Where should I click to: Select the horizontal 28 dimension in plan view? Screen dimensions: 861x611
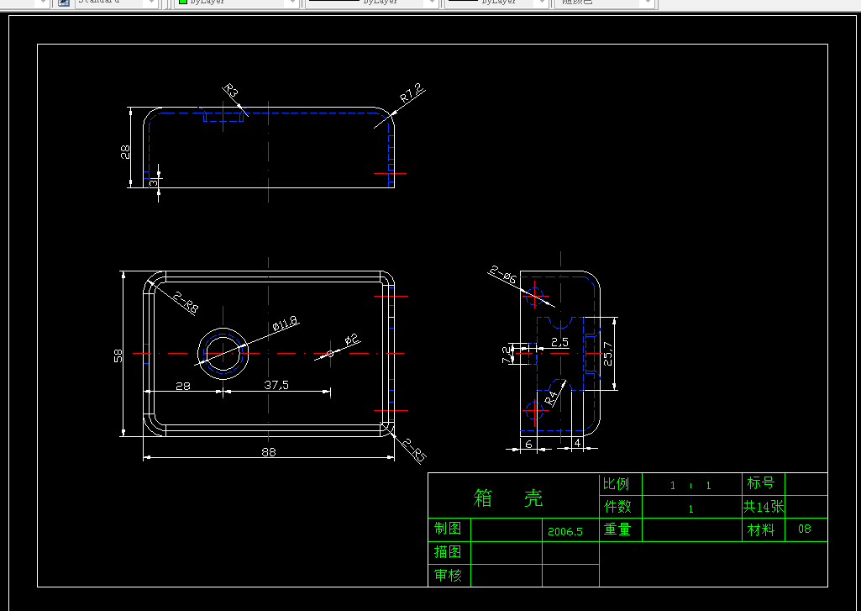tap(183, 387)
